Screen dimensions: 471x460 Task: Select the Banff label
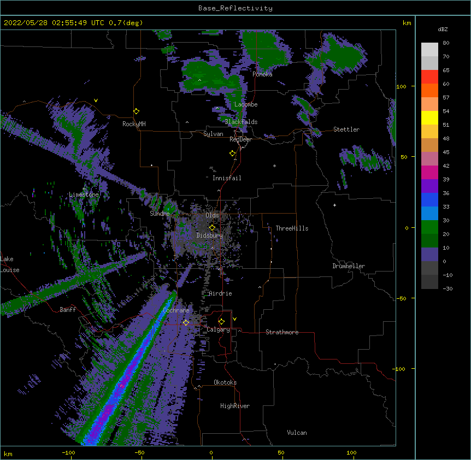[68, 310]
